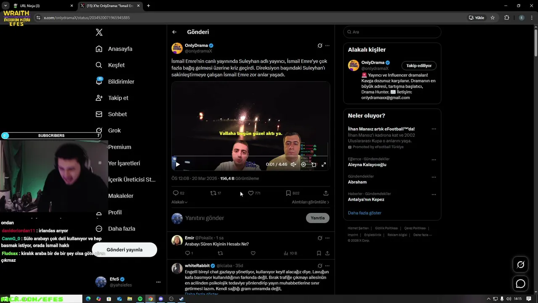
Task: Open the Chrome three-dot menu
Action: (x=532, y=18)
